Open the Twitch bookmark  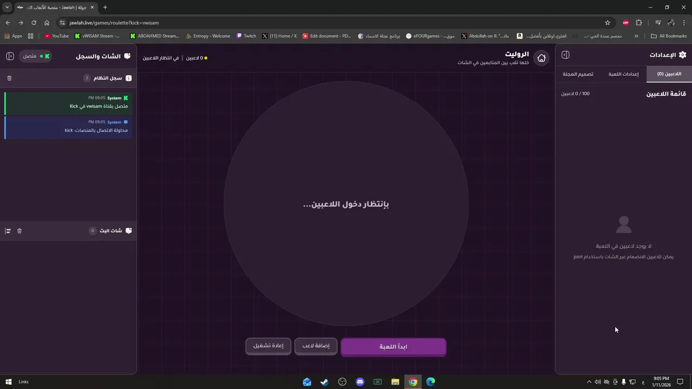pos(246,36)
